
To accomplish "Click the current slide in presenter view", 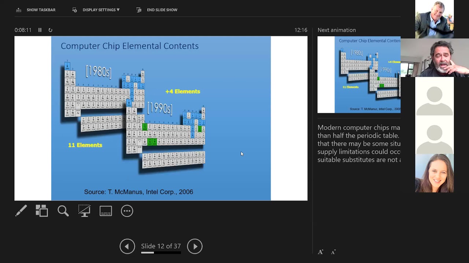I will point(161,118).
